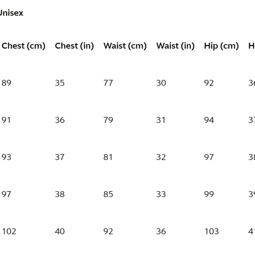Screen dimensions: 255x255
Task: Click hip cm value 103
Action: click(212, 231)
